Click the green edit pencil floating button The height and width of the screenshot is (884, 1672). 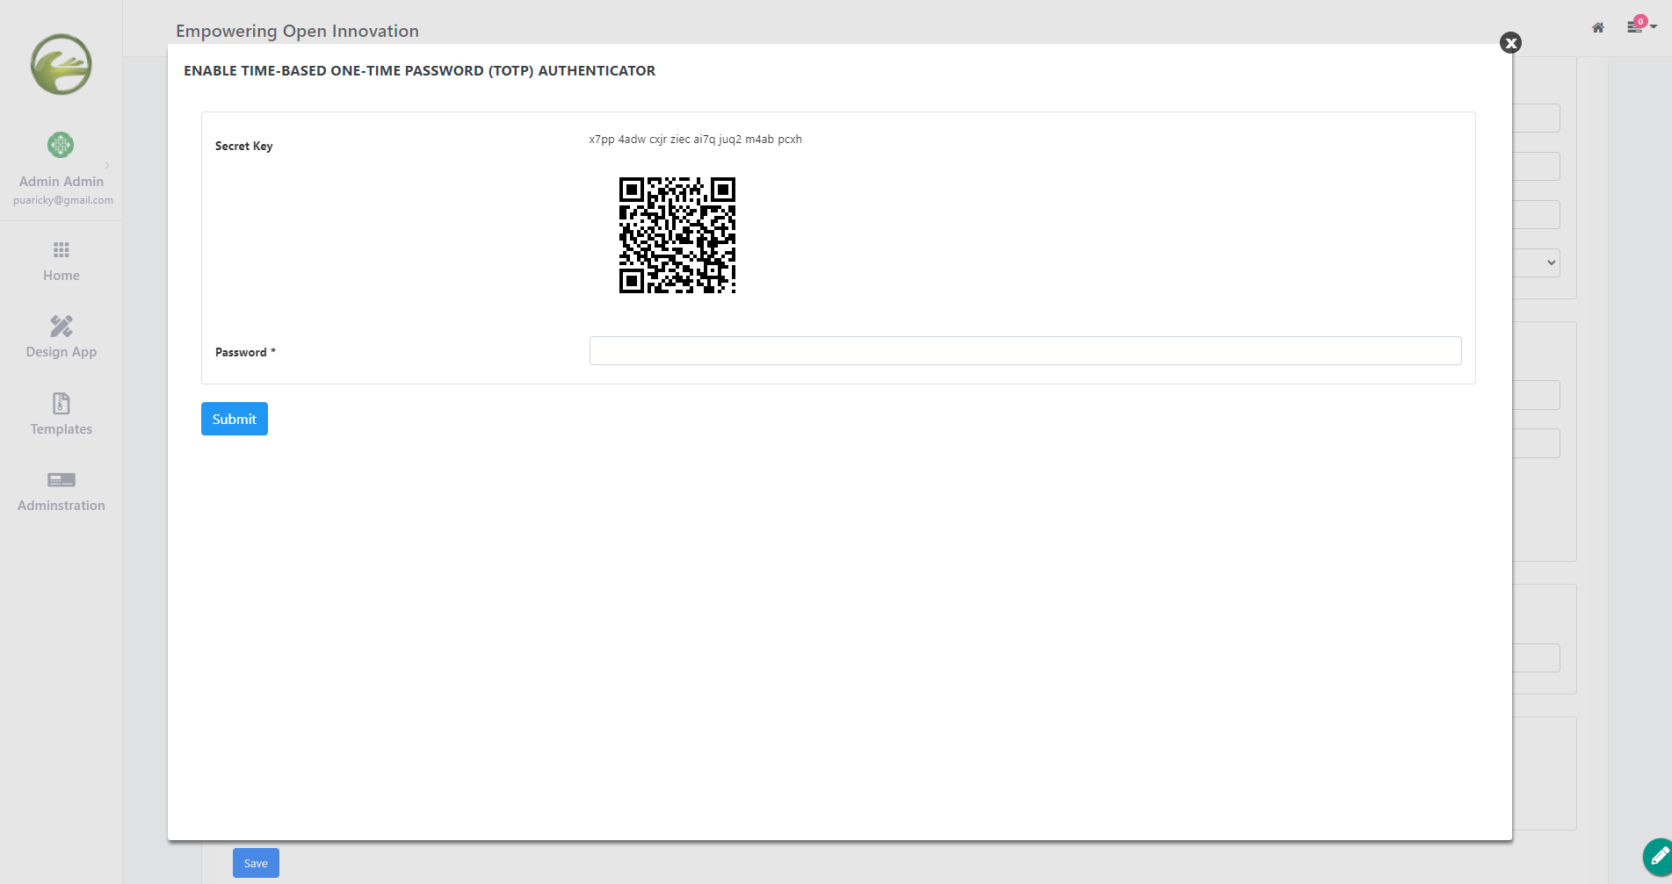pos(1659,857)
